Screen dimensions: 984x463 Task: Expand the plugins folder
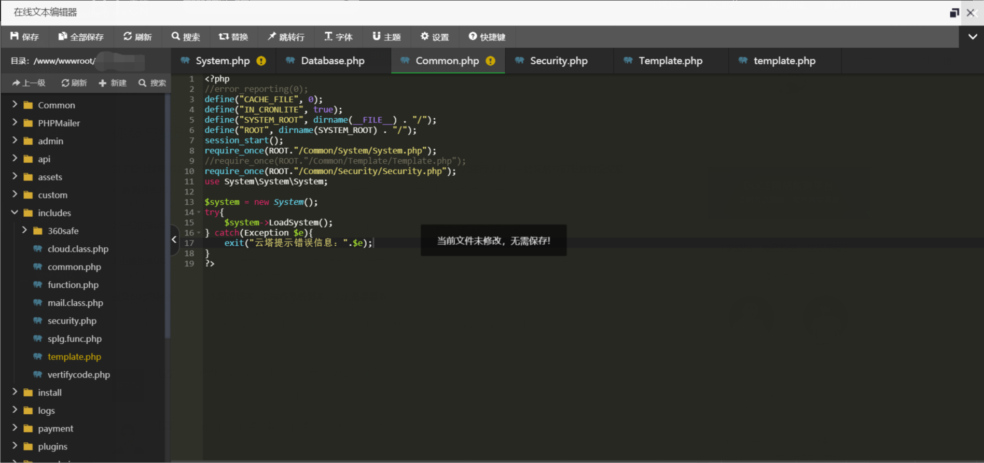15,446
